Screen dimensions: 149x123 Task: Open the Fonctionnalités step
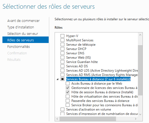19,47
